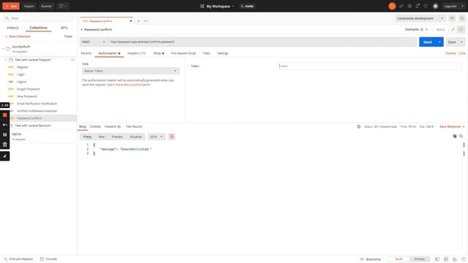Copy the response body with copy icon
Image resolution: width=468 pixels, height=263 pixels.
pyautogui.click(x=455, y=137)
